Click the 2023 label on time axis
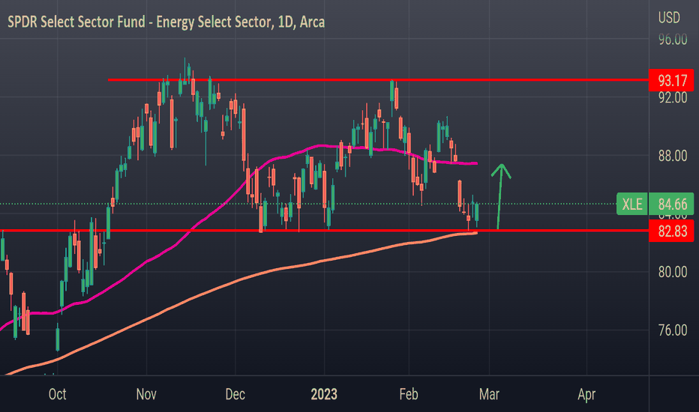 [x=324, y=394]
